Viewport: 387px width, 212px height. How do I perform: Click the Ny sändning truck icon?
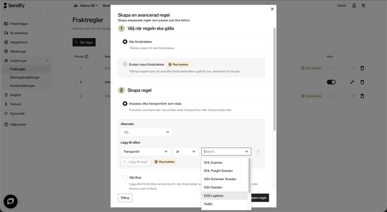[6, 33]
